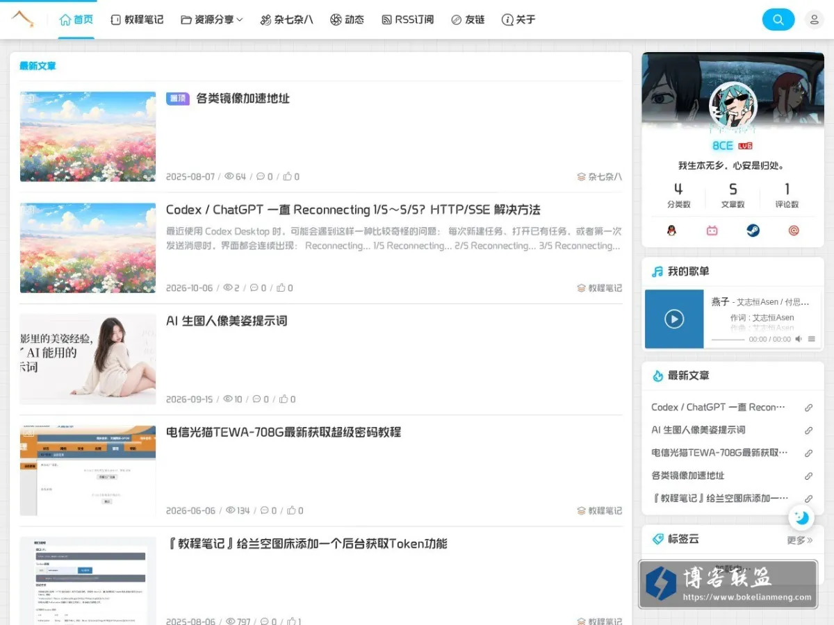Open the article 各类镜像加速地址
Screen dimensions: 834x625
243,99
